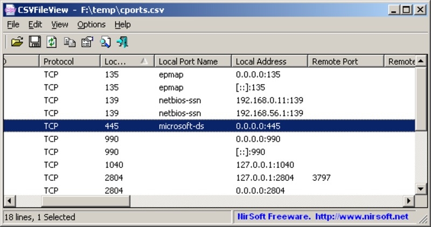The width and height of the screenshot is (431, 227).
Task: Open the File menu
Action: (x=13, y=25)
